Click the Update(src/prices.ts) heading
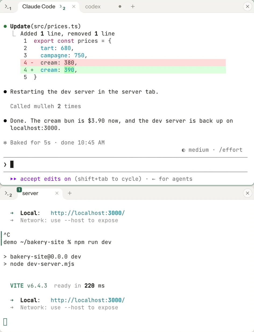254x332 pixels. click(x=45, y=26)
